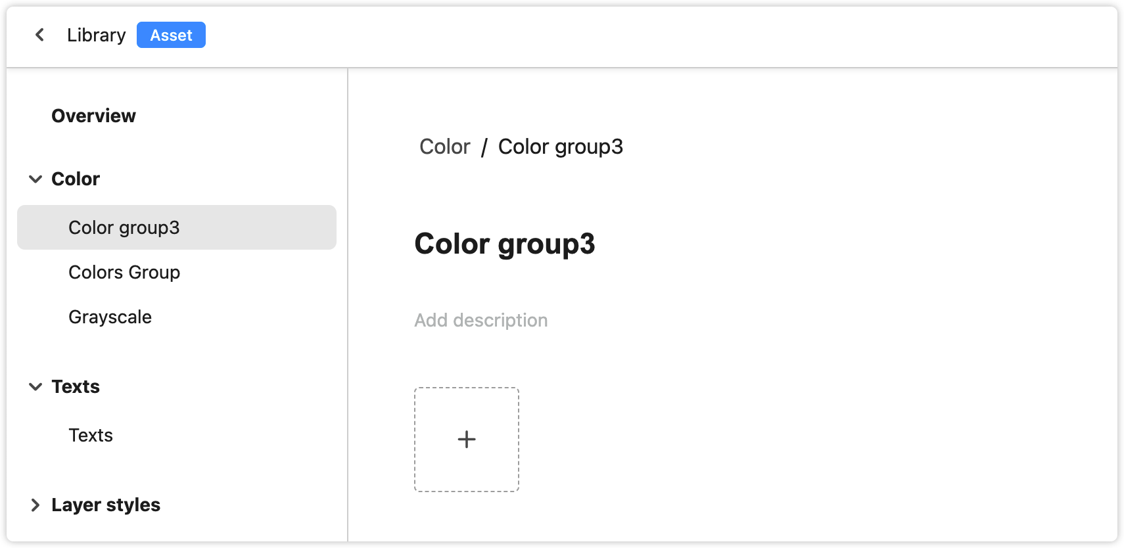The image size is (1124, 548).
Task: Select the Layer styles heading
Action: [106, 505]
